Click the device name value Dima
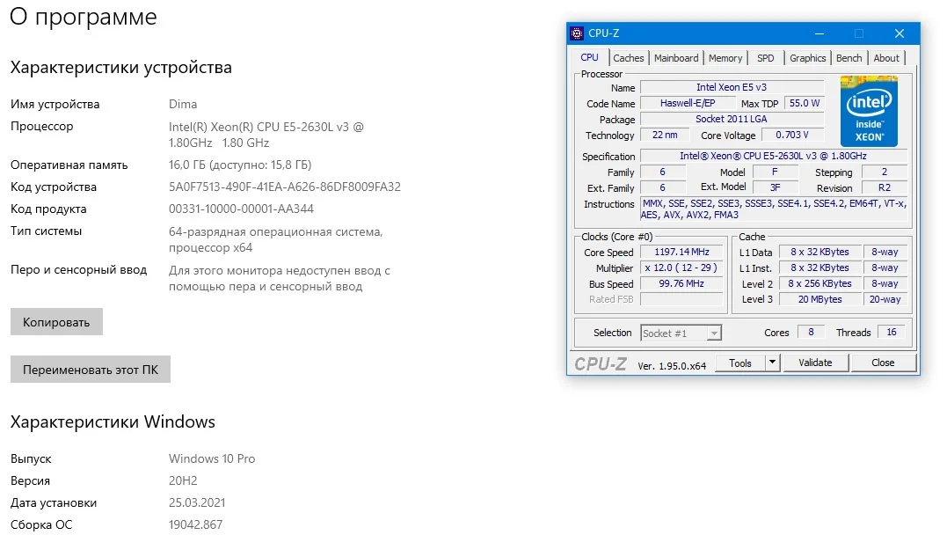 coord(182,104)
